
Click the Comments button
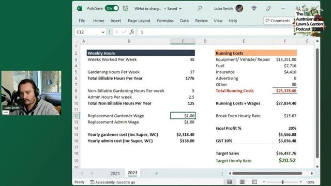(x=278, y=21)
